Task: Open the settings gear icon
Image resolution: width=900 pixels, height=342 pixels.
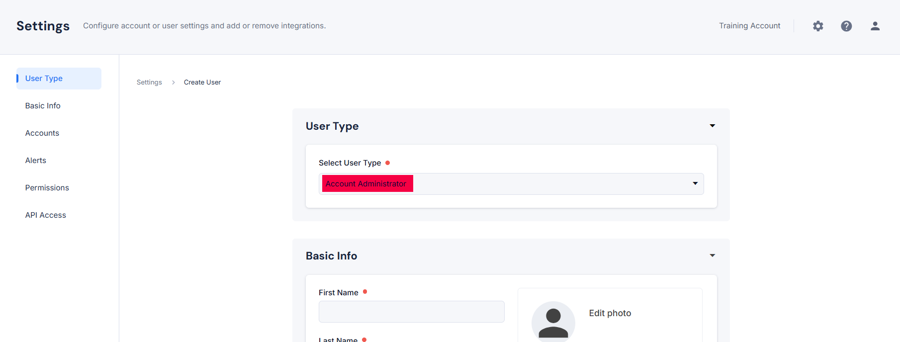Action: 818,26
